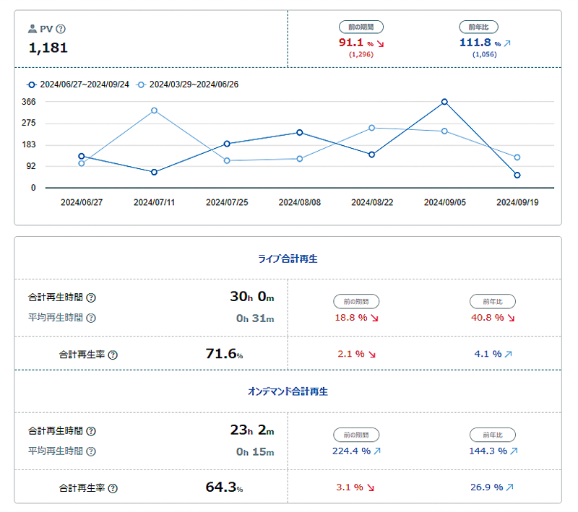Click On-demand section 平均再生時間 help icon

[91, 451]
